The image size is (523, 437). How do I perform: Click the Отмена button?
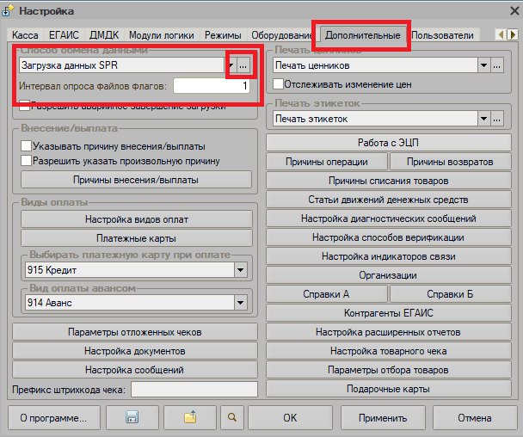pos(475,418)
